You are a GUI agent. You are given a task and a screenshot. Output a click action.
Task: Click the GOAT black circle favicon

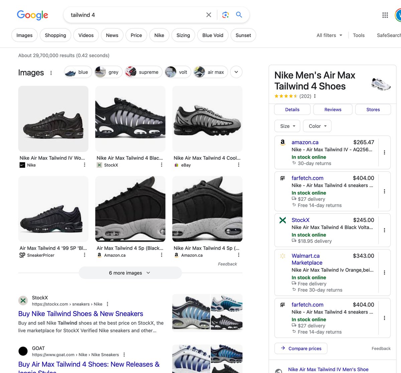(x=23, y=351)
